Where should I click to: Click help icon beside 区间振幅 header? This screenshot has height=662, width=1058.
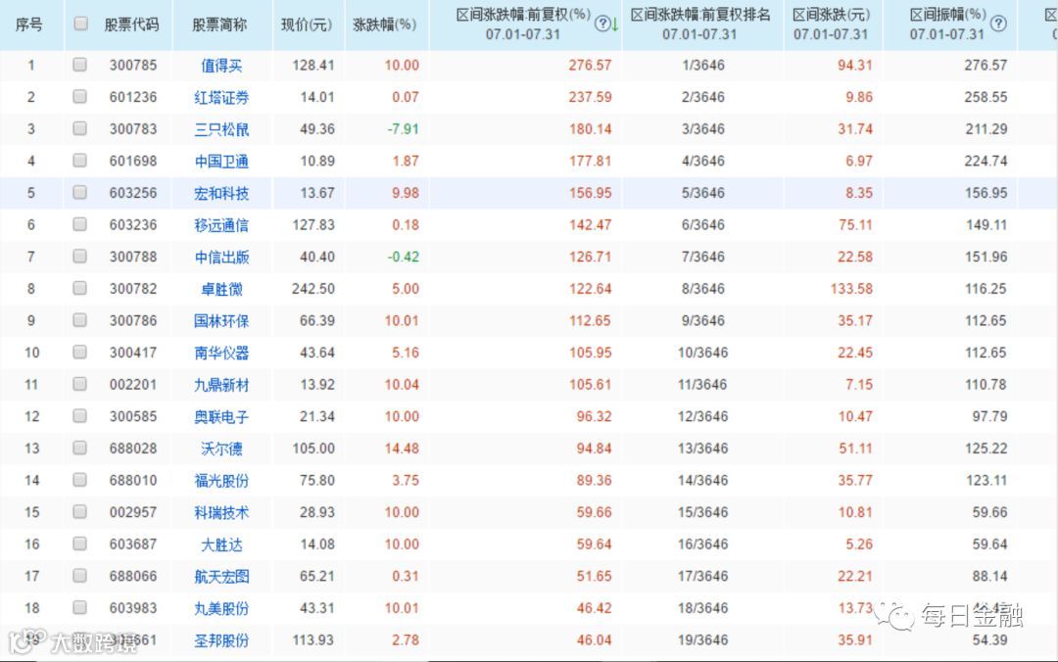(998, 24)
